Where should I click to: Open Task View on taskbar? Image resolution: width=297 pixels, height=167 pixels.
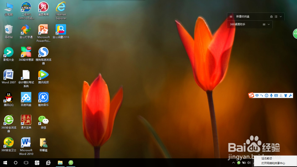coord(26,163)
